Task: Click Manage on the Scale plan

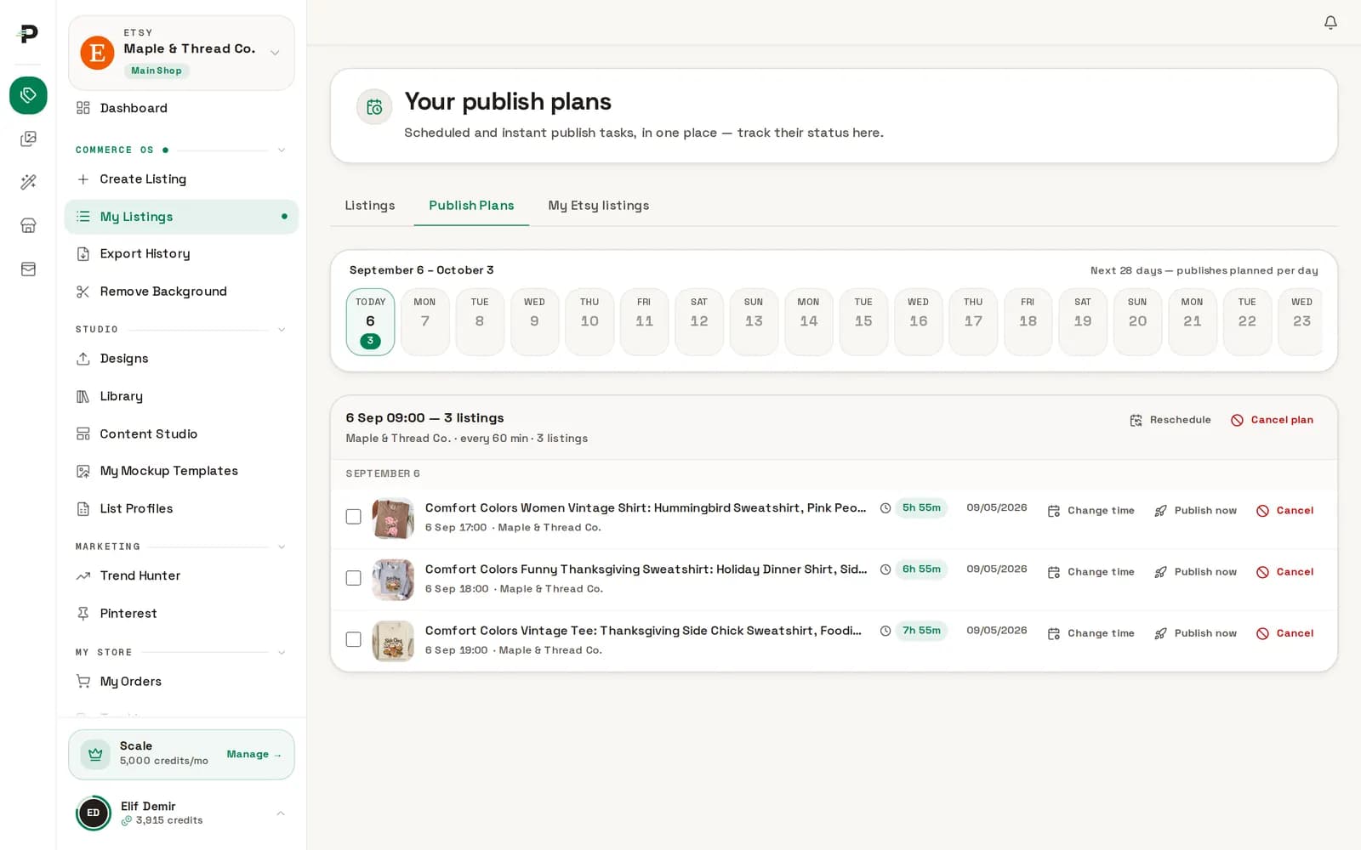Action: click(x=253, y=755)
